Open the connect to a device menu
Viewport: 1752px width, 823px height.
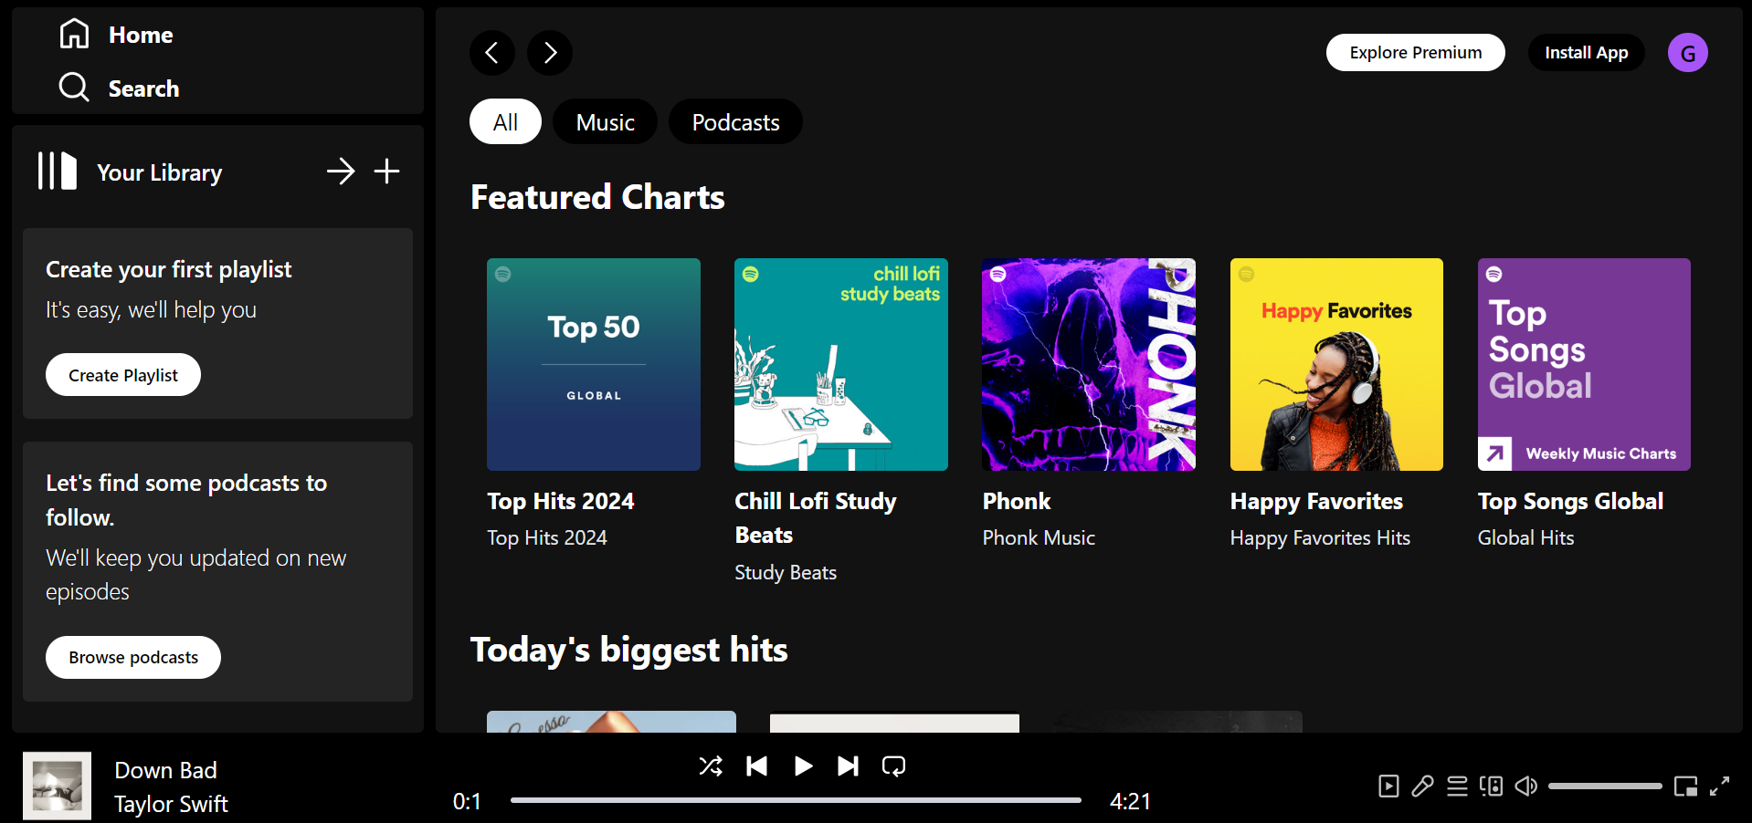click(x=1491, y=786)
